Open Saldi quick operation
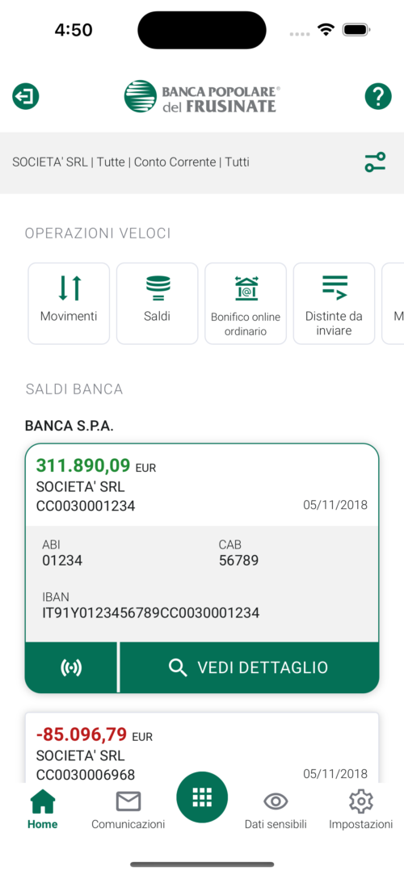Viewport: 404px width, 875px height. (157, 304)
